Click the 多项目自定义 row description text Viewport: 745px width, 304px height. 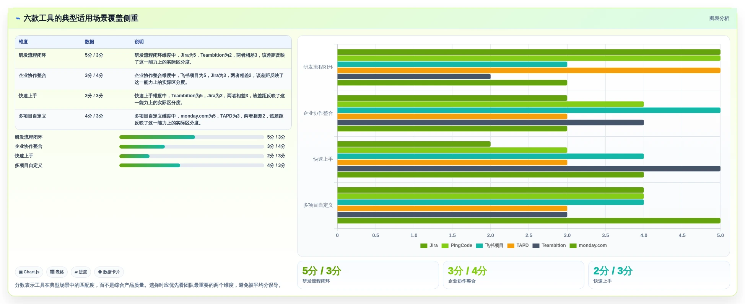pos(210,119)
